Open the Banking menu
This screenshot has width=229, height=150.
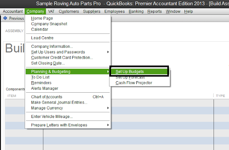point(136,11)
